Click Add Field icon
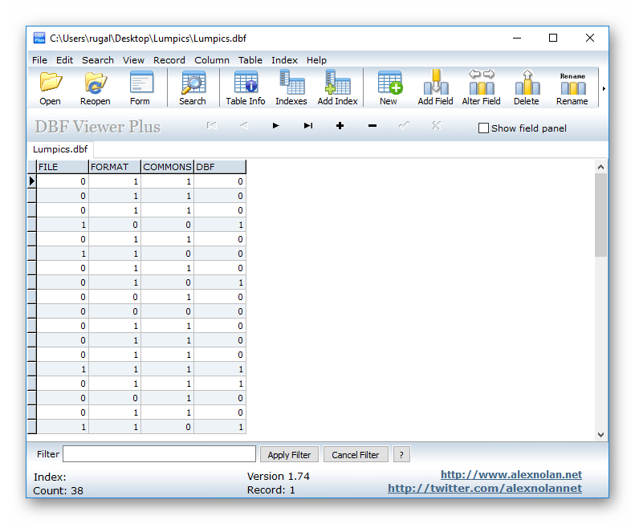This screenshot has height=524, width=635. pos(435,88)
